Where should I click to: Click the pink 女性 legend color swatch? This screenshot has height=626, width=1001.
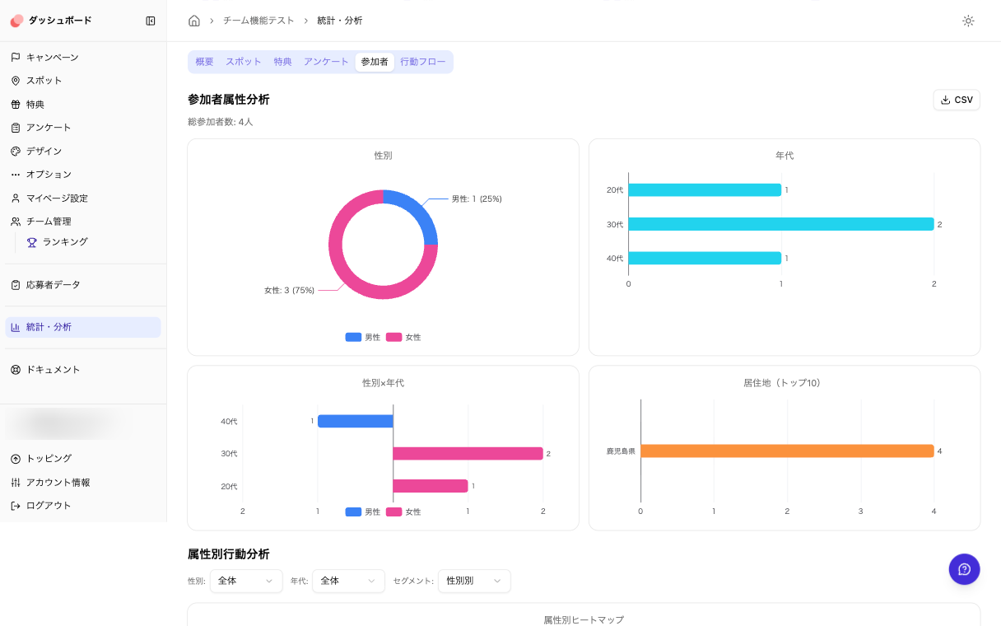(393, 337)
